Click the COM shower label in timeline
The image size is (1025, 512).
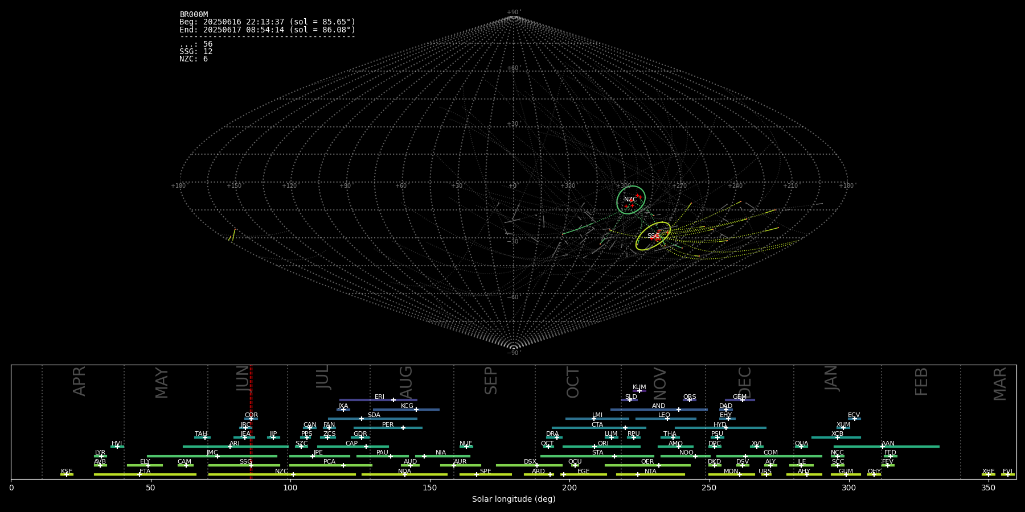(770, 453)
